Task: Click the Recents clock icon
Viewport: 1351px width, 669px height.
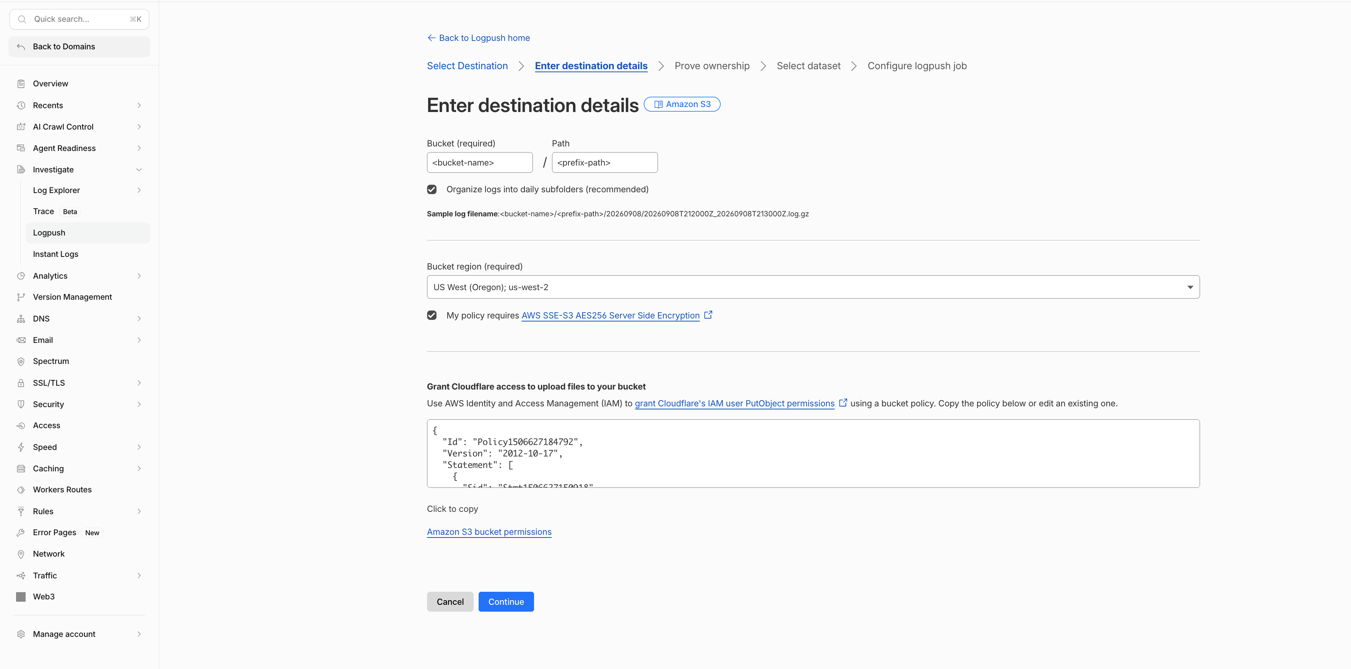Action: [21, 106]
